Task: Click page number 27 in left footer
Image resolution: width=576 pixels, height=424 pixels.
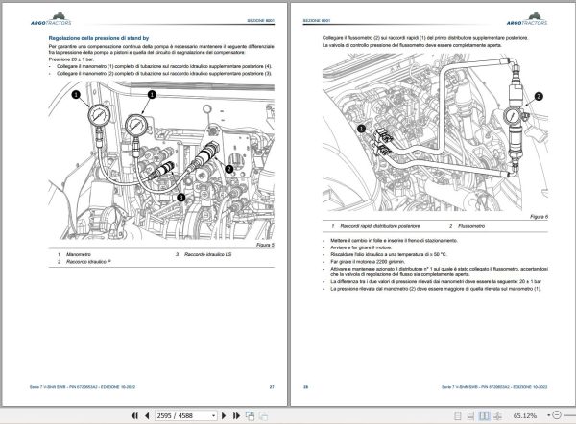Action: click(x=272, y=387)
